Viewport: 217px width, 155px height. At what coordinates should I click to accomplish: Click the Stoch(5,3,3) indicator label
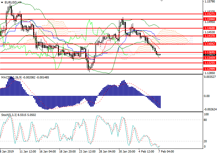[10, 115]
